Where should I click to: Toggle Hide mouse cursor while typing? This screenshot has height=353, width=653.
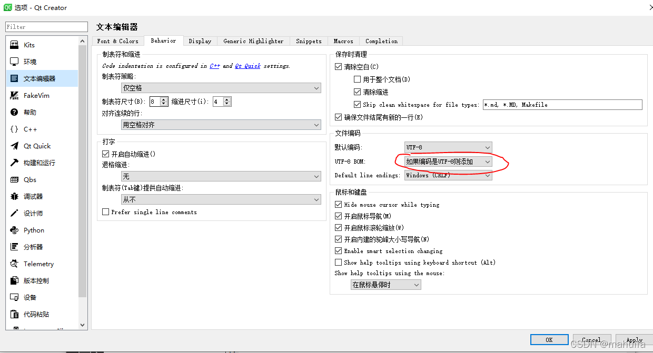(339, 205)
